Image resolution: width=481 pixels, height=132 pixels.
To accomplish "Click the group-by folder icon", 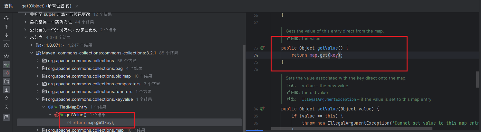I will pyautogui.click(x=6, y=81).
